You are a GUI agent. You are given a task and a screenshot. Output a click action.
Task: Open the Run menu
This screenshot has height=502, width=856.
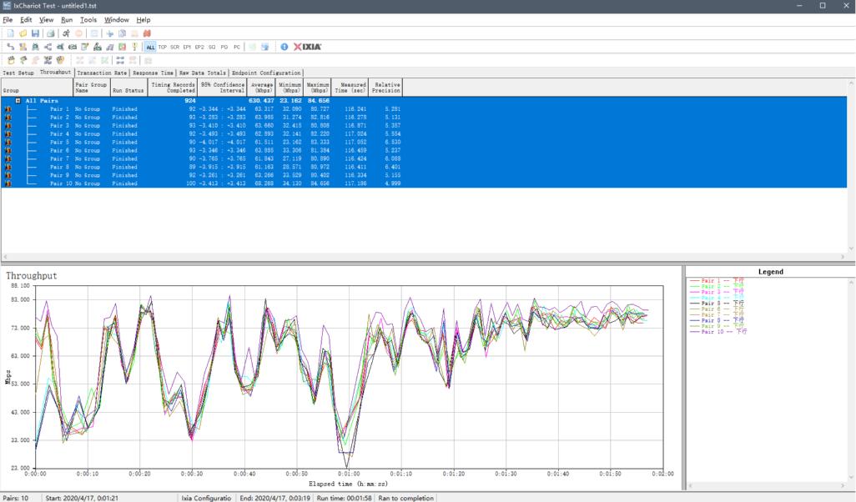pyautogui.click(x=67, y=19)
